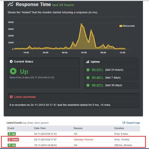This screenshot has width=149, height=149.
Task: Click the highest peak data point on chart
Action: pyautogui.click(x=81, y=24)
